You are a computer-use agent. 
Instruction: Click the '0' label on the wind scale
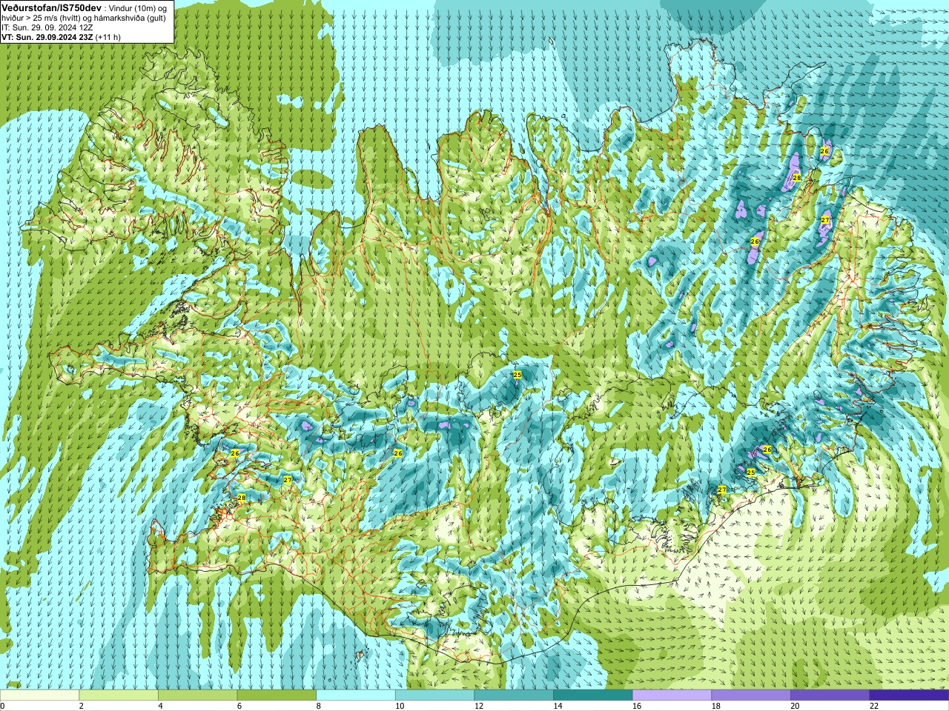pyautogui.click(x=2, y=706)
